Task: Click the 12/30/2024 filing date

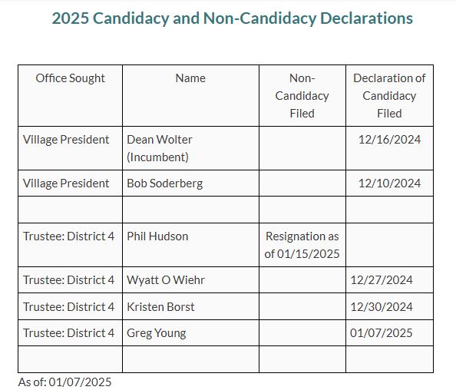Action: [x=382, y=307]
